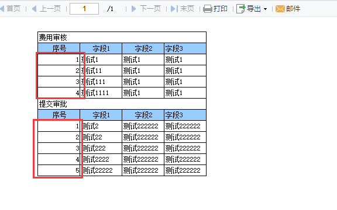337x210 pixels.
Task: Click the 序号 header in second table
Action: 59,115
